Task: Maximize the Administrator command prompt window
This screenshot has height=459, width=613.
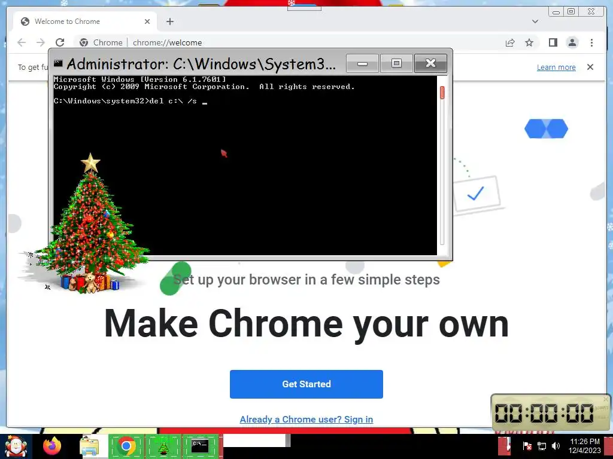Action: point(396,63)
